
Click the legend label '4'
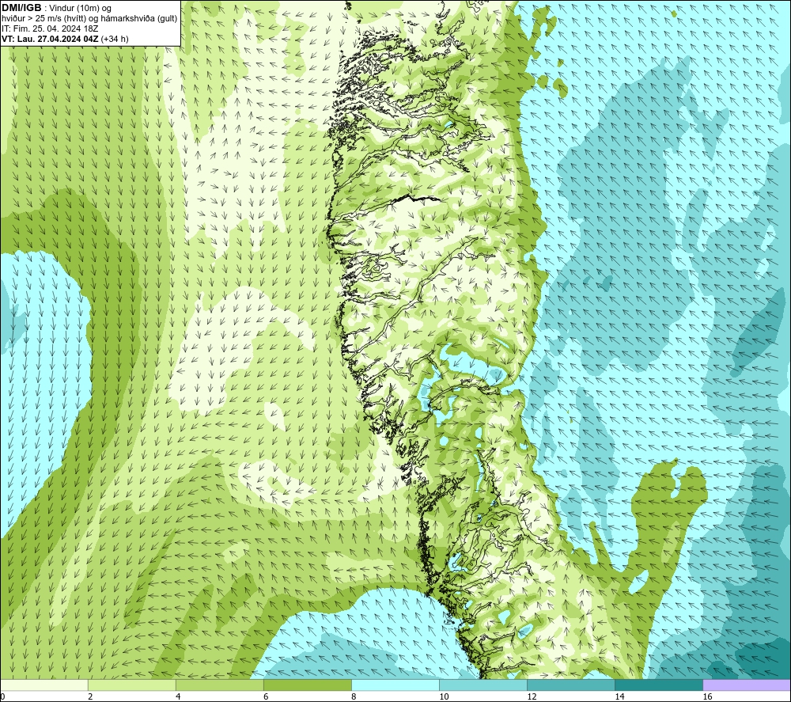(x=178, y=696)
